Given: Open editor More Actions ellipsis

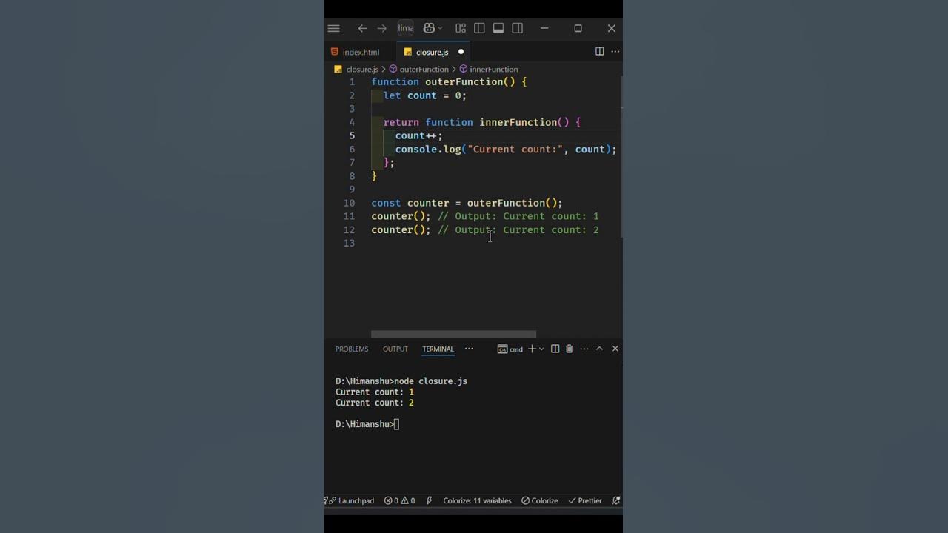Looking at the screenshot, I should coord(615,51).
